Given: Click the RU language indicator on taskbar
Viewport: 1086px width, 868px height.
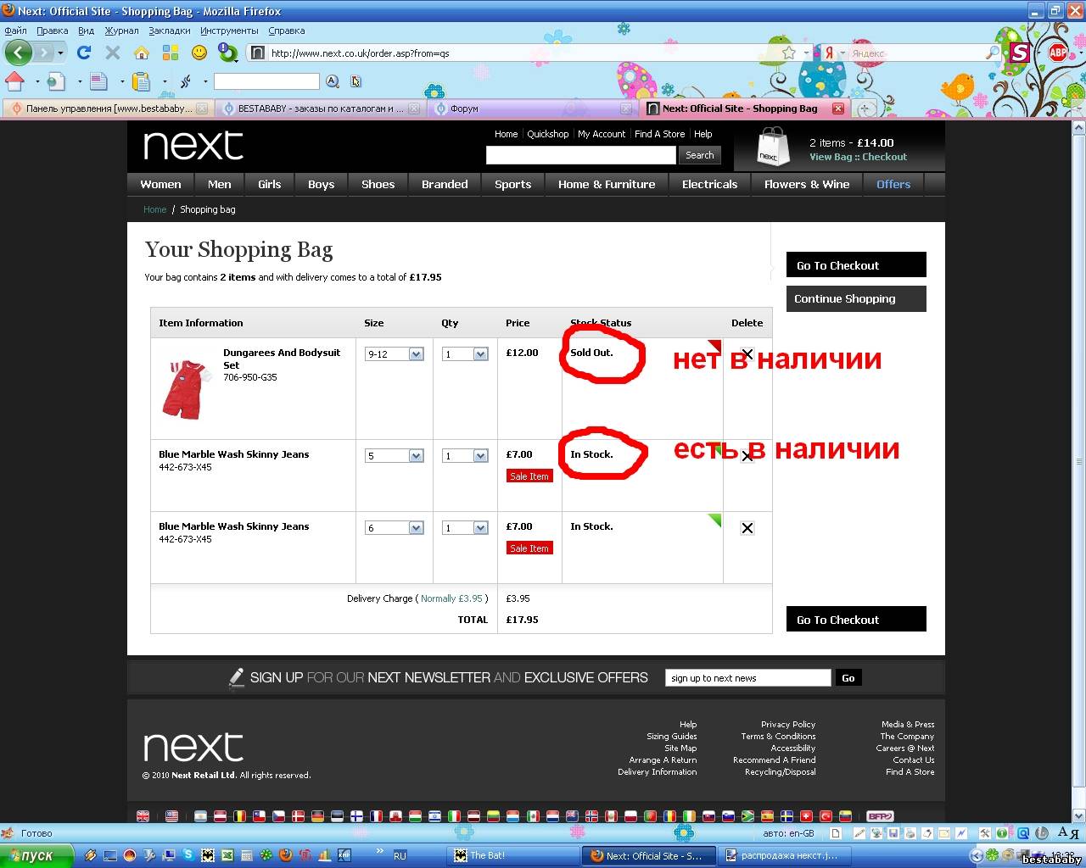Looking at the screenshot, I should point(400,856).
